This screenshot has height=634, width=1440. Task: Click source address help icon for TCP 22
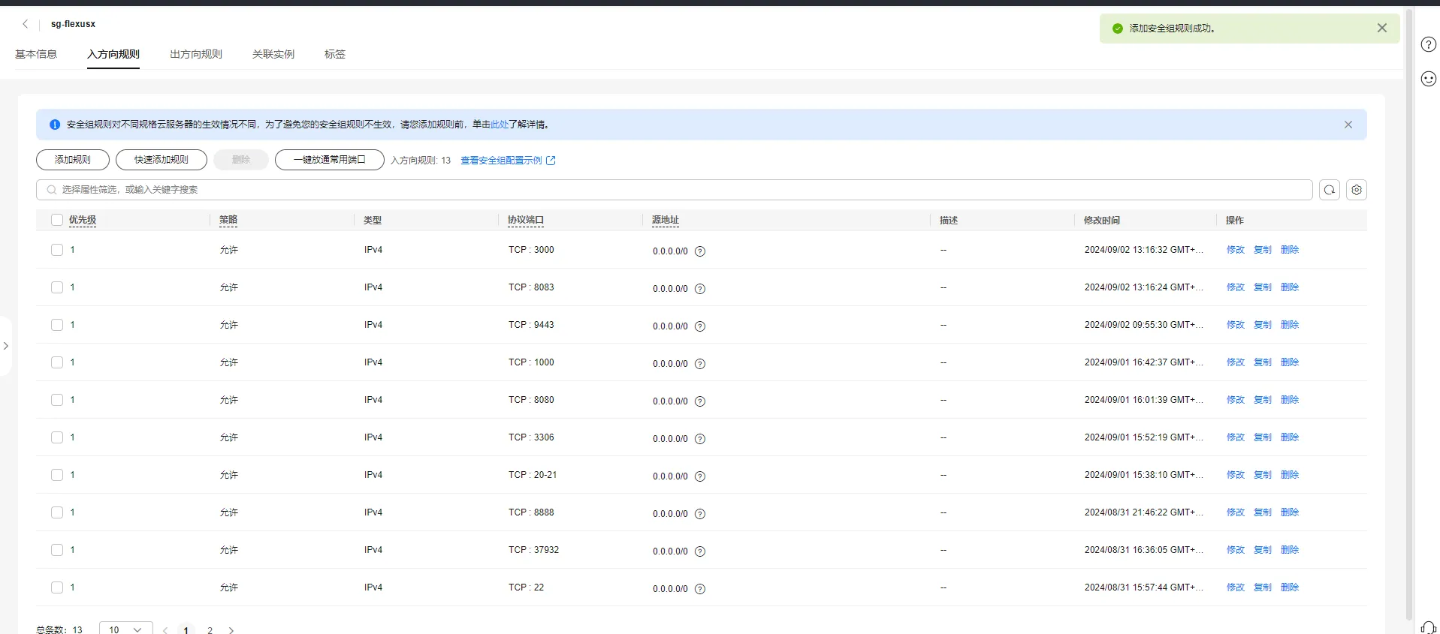pyautogui.click(x=699, y=589)
